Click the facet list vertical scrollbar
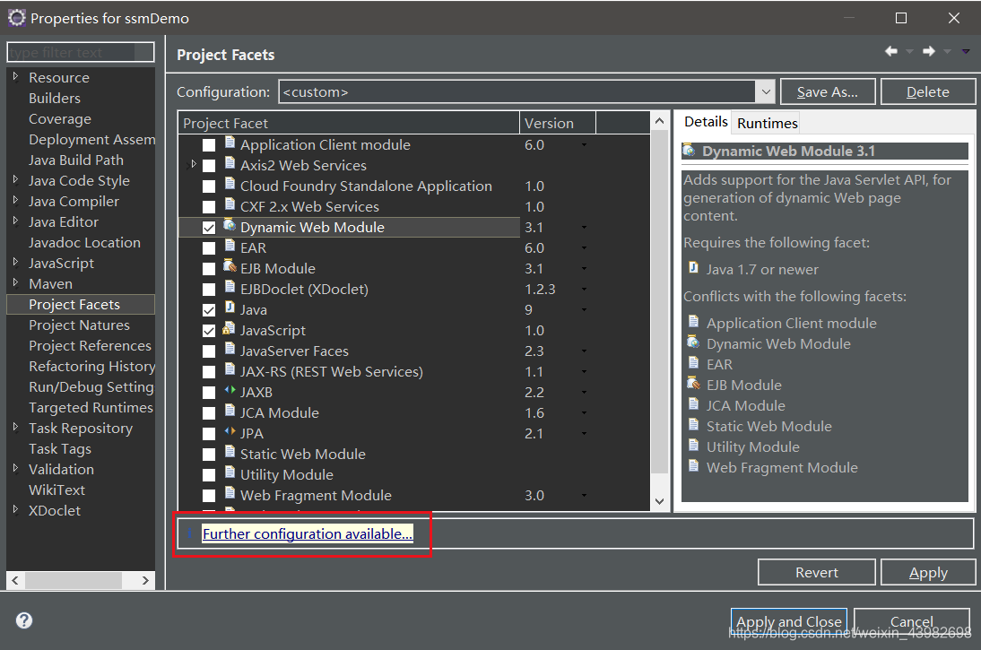 [x=659, y=300]
